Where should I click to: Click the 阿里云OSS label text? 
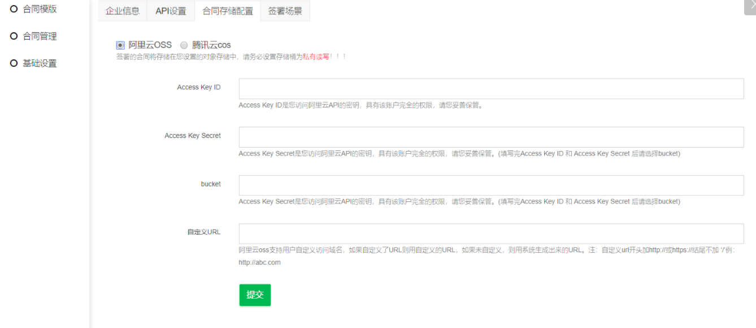coord(150,45)
